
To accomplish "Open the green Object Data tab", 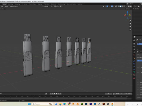I will (134, 72).
